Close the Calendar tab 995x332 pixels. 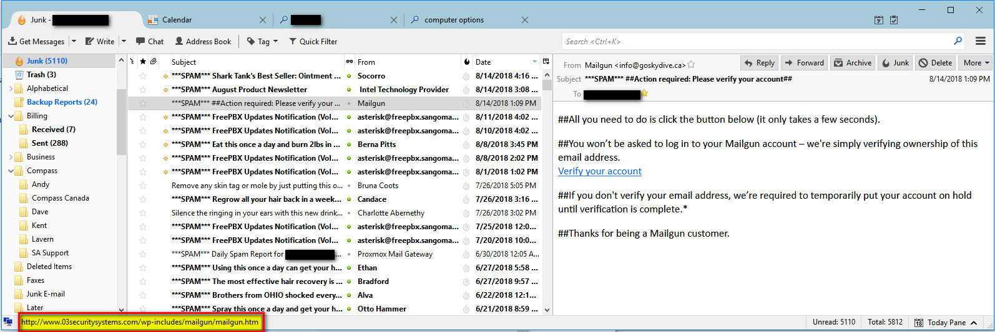click(263, 20)
